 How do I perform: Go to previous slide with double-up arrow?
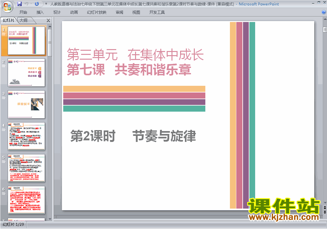point(325,208)
